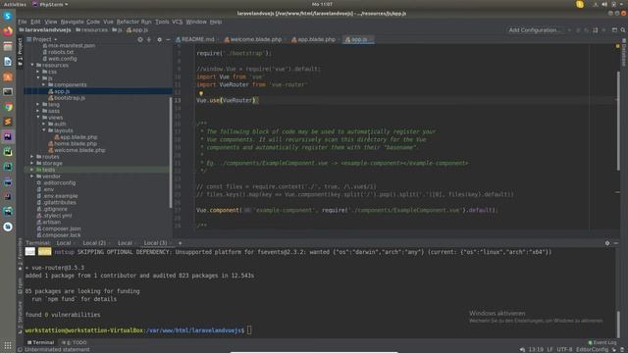The width and height of the screenshot is (628, 353).
Task: Expand the sass folder in tree
Action: pyautogui.click(x=38, y=111)
